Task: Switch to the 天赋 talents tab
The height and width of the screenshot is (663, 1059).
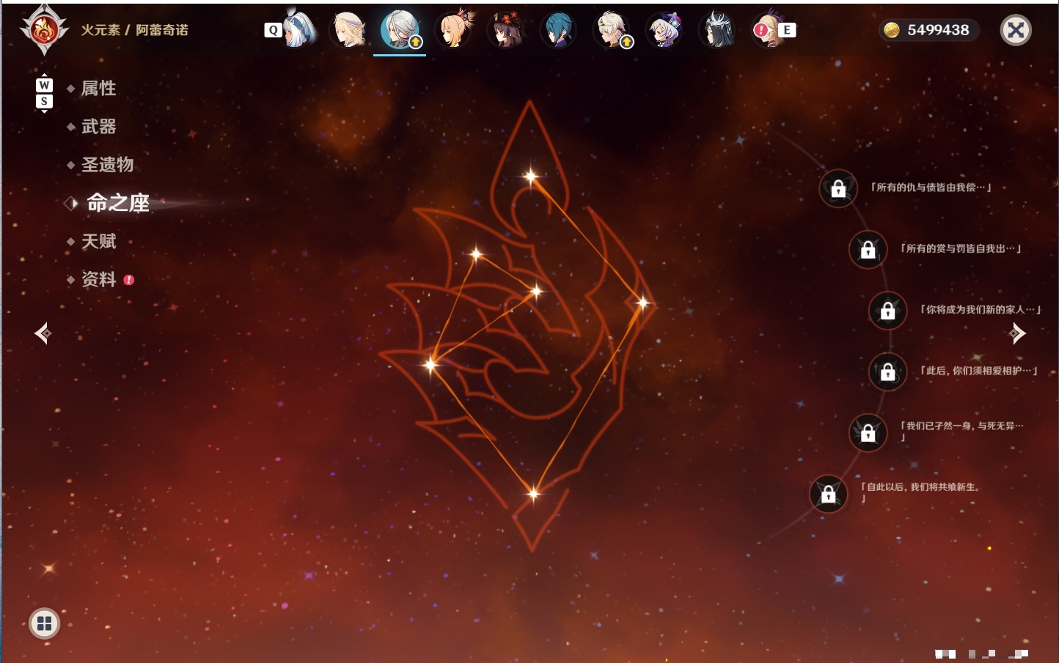Action: (98, 241)
